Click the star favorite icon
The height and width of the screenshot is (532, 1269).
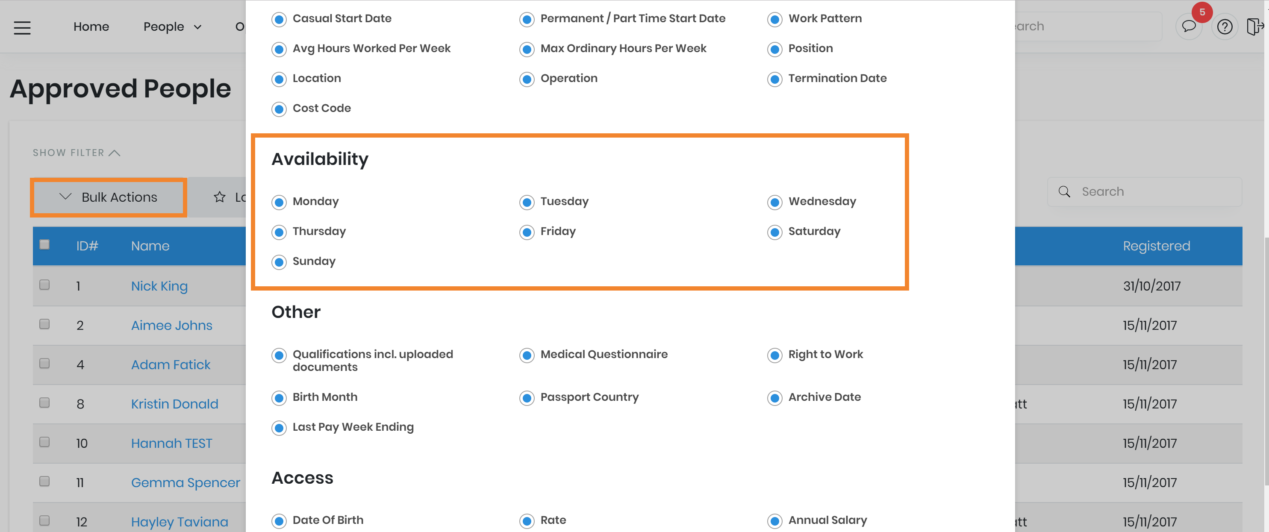tap(220, 197)
